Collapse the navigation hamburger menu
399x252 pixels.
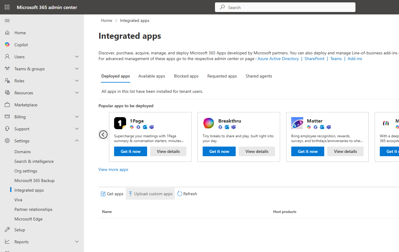[x=7, y=20]
